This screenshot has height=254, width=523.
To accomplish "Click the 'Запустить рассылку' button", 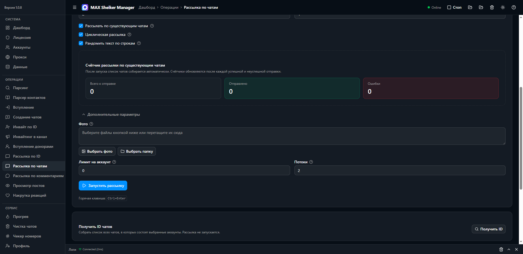I will [103, 186].
